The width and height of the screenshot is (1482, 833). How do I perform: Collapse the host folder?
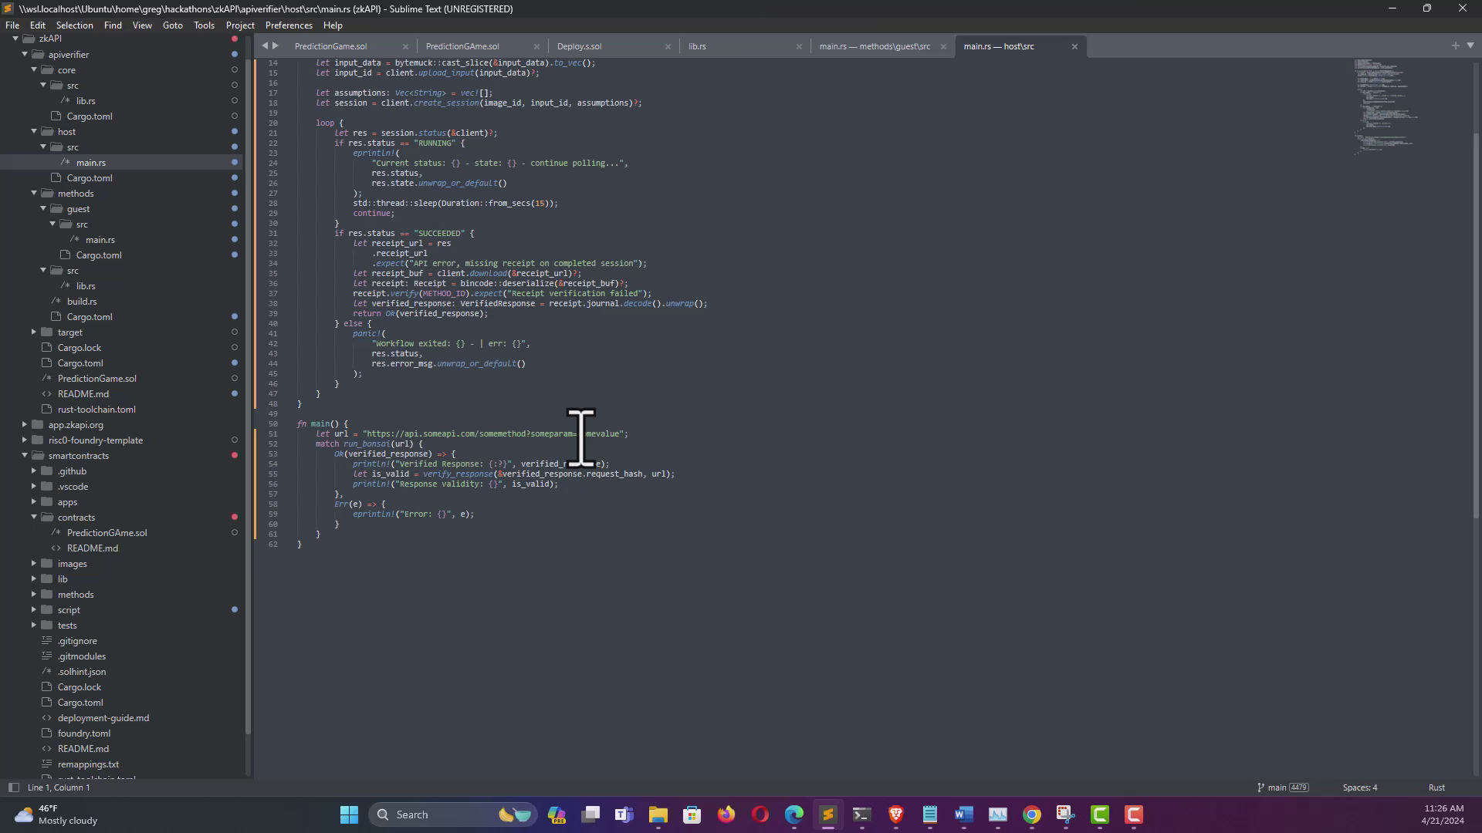tap(34, 132)
